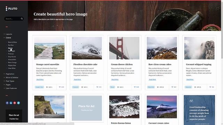Open the Orange carrot smoothie title
223x125 pixels.
tap(47, 64)
